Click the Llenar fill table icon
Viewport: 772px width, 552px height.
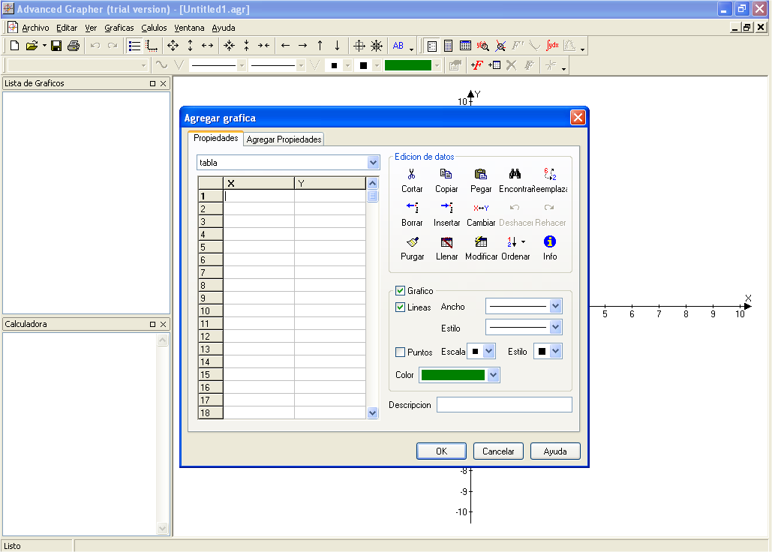446,242
